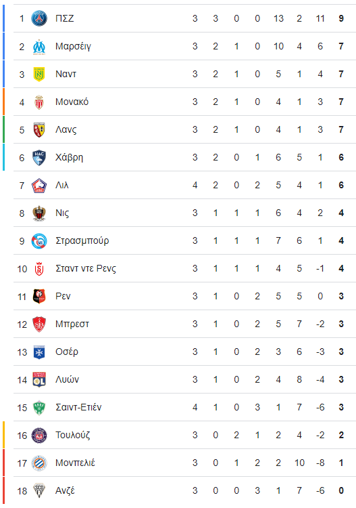Click the Οσέρ team name
356x508 pixels.
click(x=67, y=352)
